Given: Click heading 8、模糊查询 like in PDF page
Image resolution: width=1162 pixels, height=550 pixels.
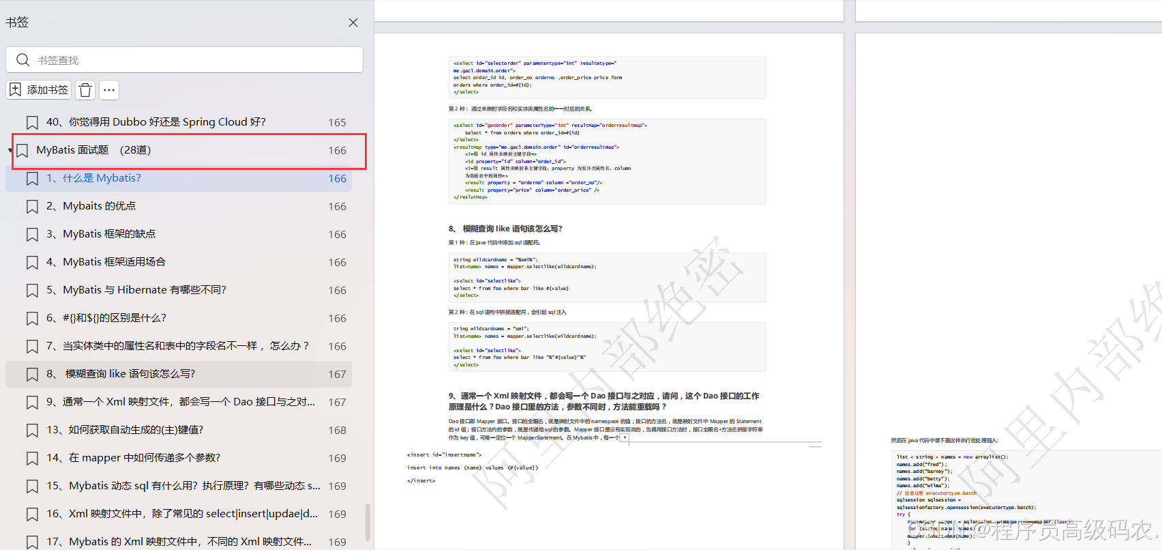Looking at the screenshot, I should coord(505,229).
